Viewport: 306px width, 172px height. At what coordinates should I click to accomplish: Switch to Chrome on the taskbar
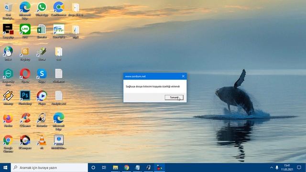(126, 168)
